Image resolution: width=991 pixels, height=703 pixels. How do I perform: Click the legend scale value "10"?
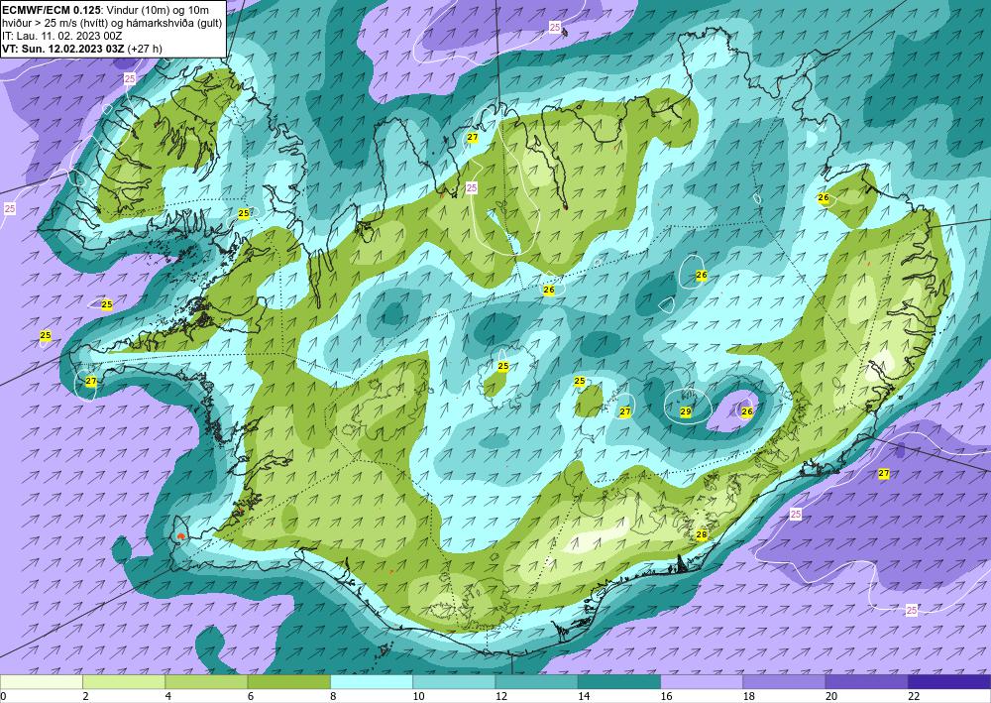point(418,697)
